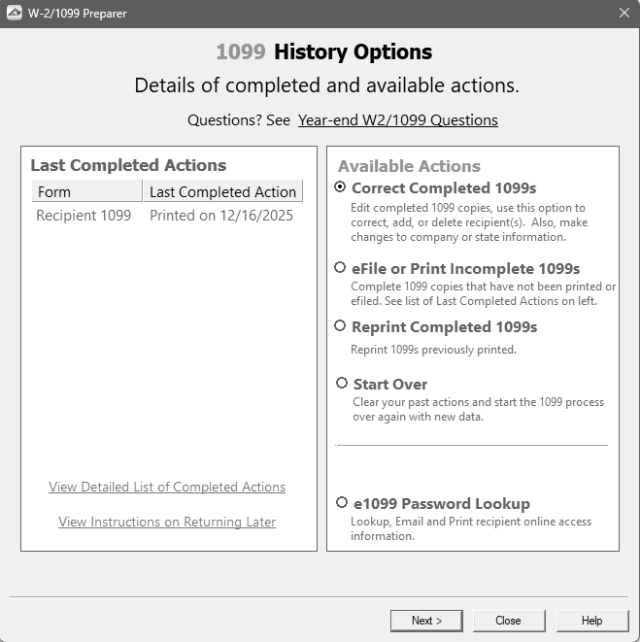Select the Start Over radio option
The height and width of the screenshot is (642, 640).
tap(342, 384)
